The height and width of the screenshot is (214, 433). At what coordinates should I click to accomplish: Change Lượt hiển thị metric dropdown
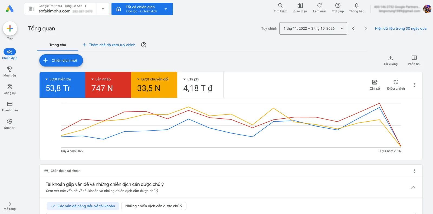click(x=58, y=79)
